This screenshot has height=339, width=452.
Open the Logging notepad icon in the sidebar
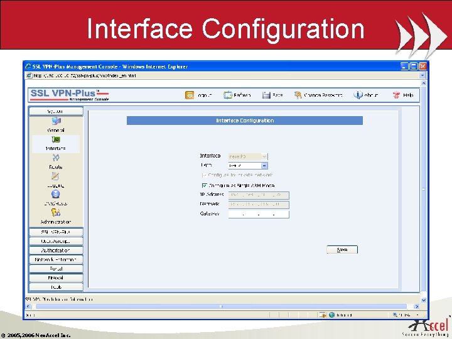(55, 176)
